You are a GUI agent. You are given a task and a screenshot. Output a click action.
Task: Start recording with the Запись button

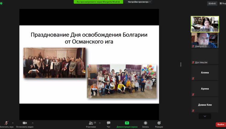[146, 124]
